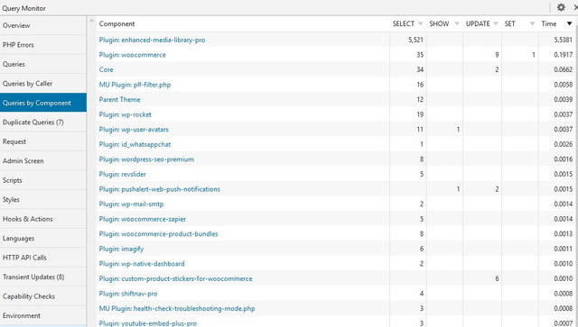Open Hooks & Actions panel
This screenshot has height=327, width=578.
tap(43, 219)
